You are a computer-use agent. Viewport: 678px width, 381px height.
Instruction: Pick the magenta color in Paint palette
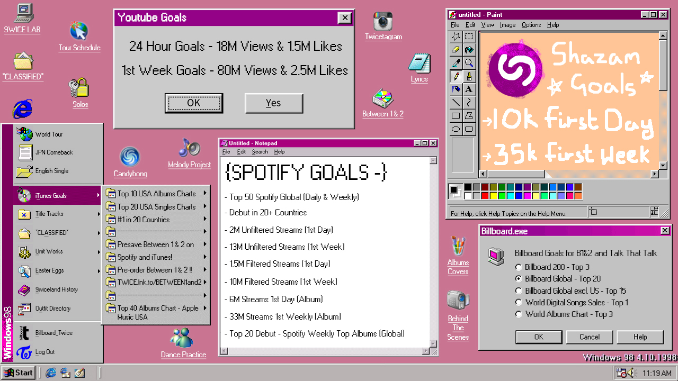coord(528,196)
